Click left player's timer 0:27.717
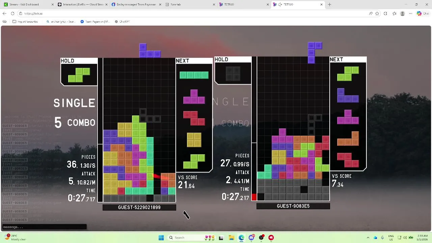The image size is (432, 243). [82, 198]
